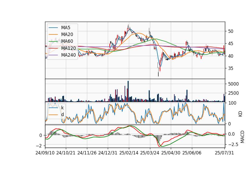Image resolution: width=250 pixels, height=180 pixels.
Task: Click the MA5 legend label
Action: click(66, 28)
